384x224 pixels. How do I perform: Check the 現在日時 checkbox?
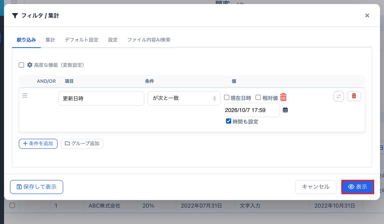coord(227,97)
